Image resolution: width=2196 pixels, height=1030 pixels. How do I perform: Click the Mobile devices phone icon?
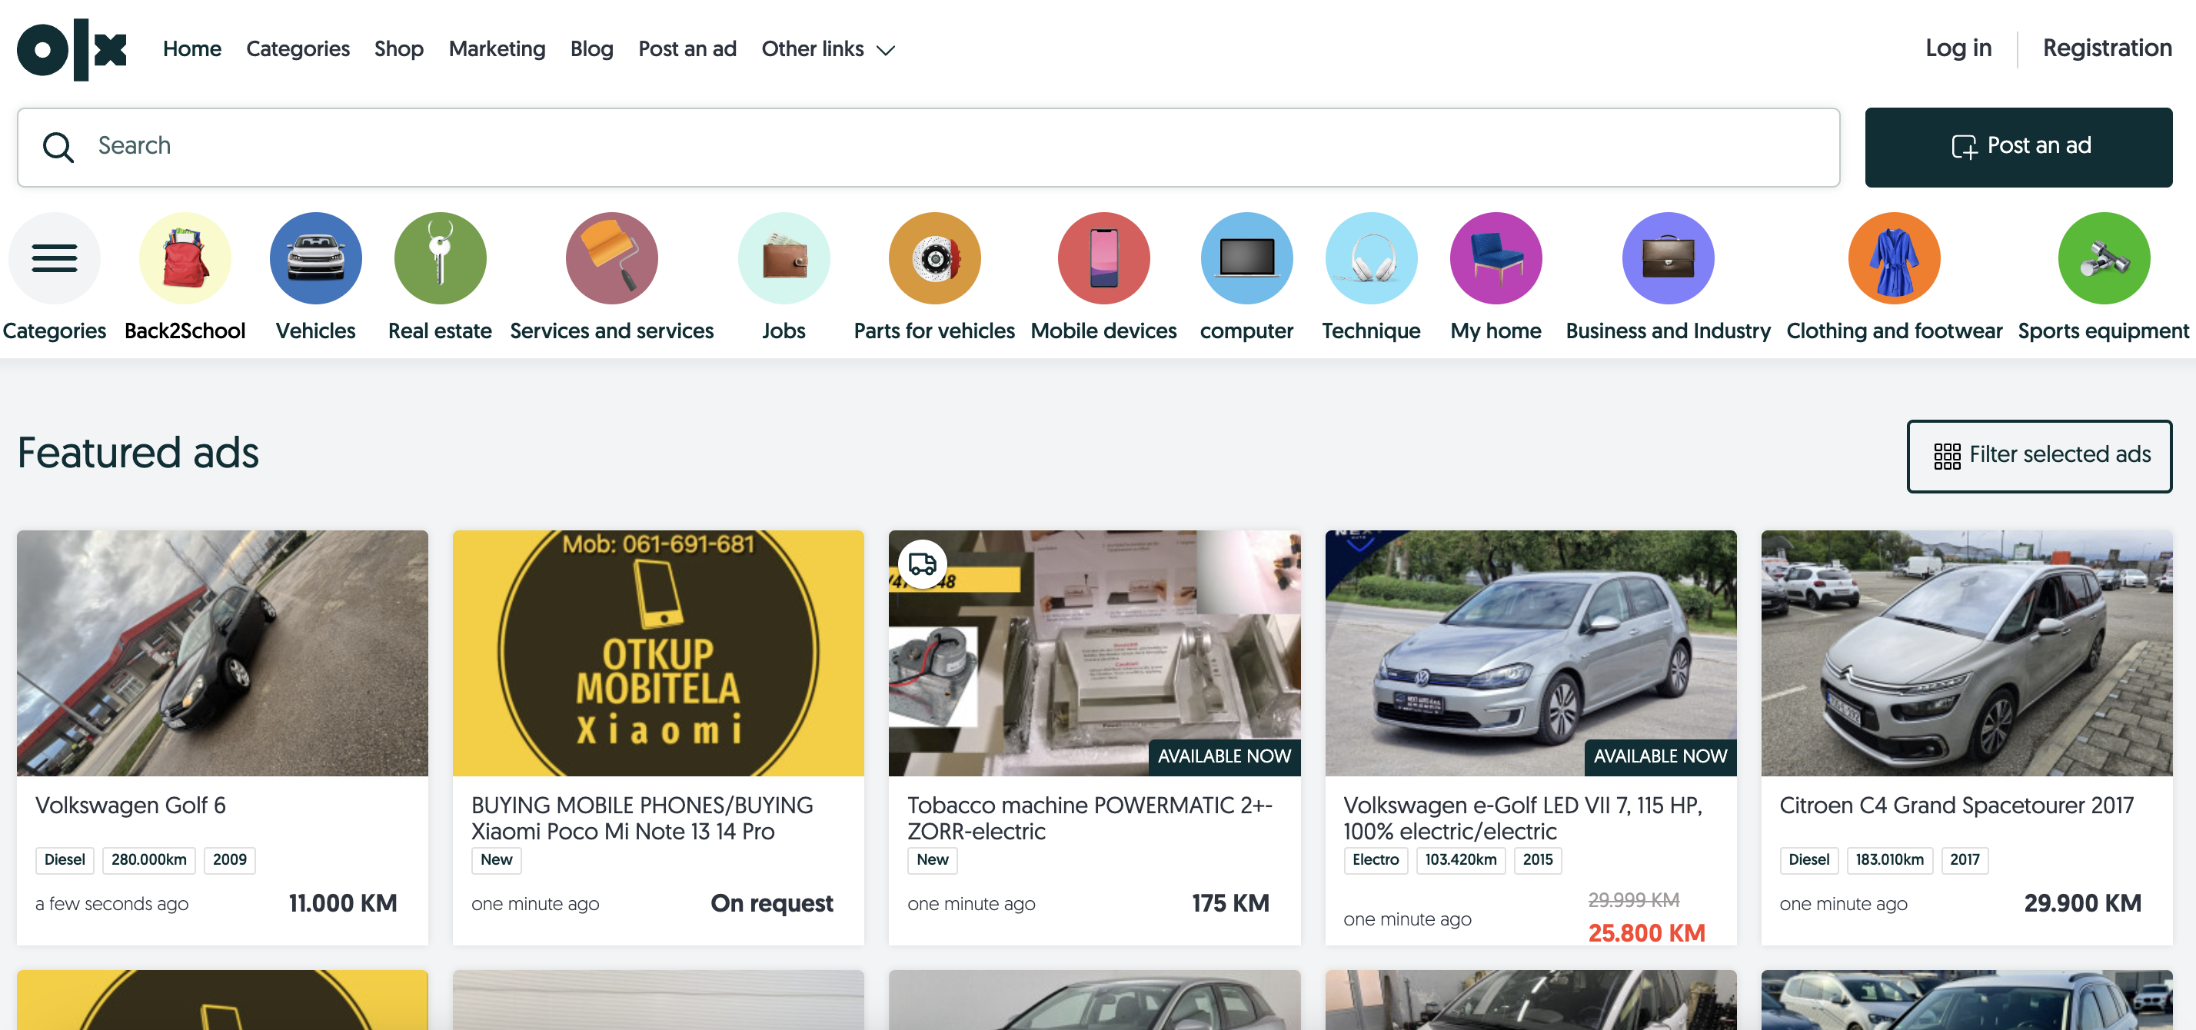(1103, 258)
